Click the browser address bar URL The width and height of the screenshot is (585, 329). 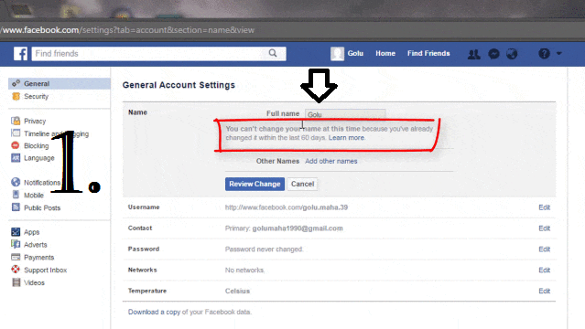click(x=127, y=30)
